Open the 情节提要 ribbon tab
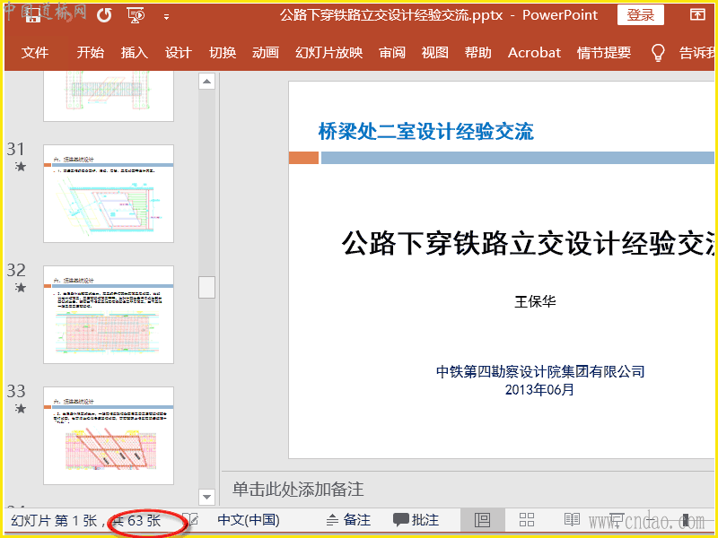The image size is (718, 538). click(603, 53)
